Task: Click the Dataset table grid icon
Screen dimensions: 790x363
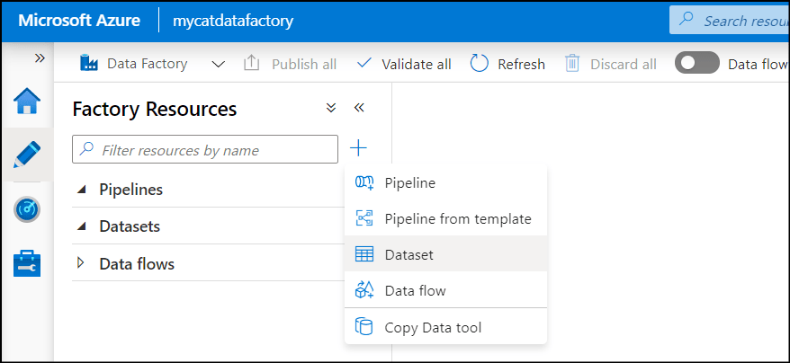Action: coord(364,253)
